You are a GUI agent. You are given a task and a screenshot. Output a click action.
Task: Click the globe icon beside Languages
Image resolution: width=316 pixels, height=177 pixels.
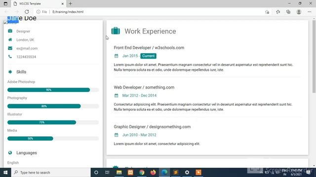tap(10, 153)
